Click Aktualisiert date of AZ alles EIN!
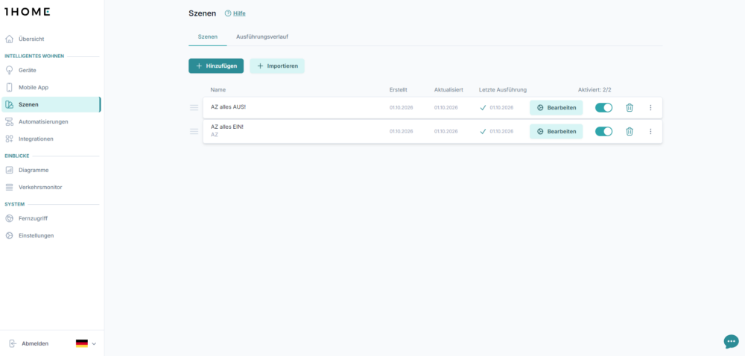The image size is (745, 356). tap(446, 132)
